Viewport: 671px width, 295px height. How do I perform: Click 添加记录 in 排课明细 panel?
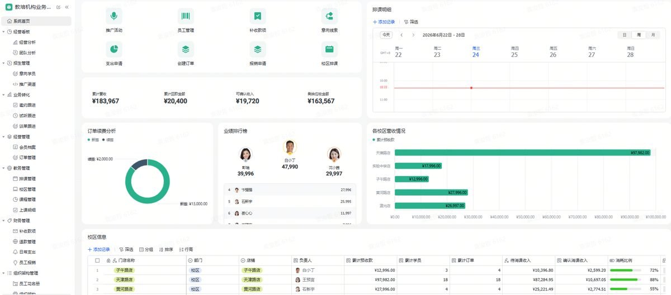click(x=384, y=22)
